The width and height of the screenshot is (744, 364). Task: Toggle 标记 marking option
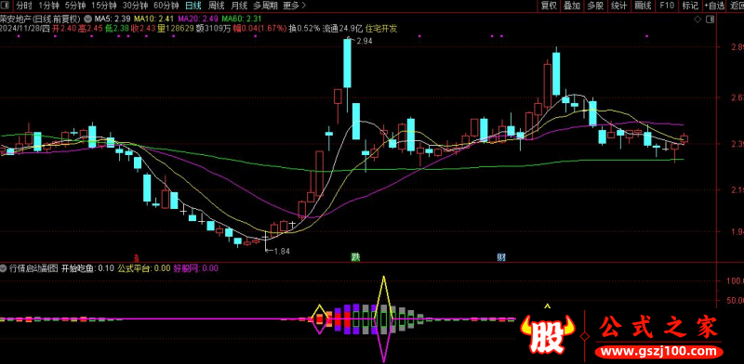[690, 6]
